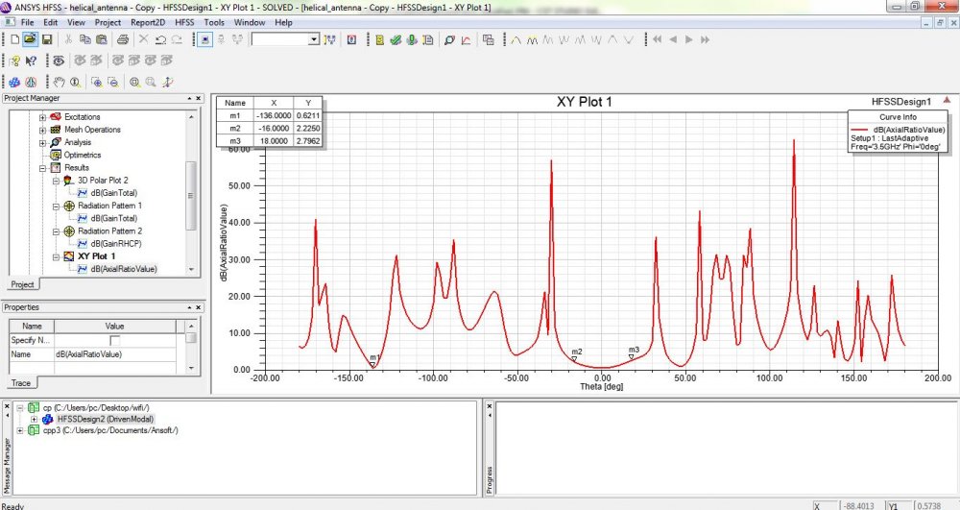The height and width of the screenshot is (510, 960).
Task: Switch to the Project tab
Action: (23, 284)
